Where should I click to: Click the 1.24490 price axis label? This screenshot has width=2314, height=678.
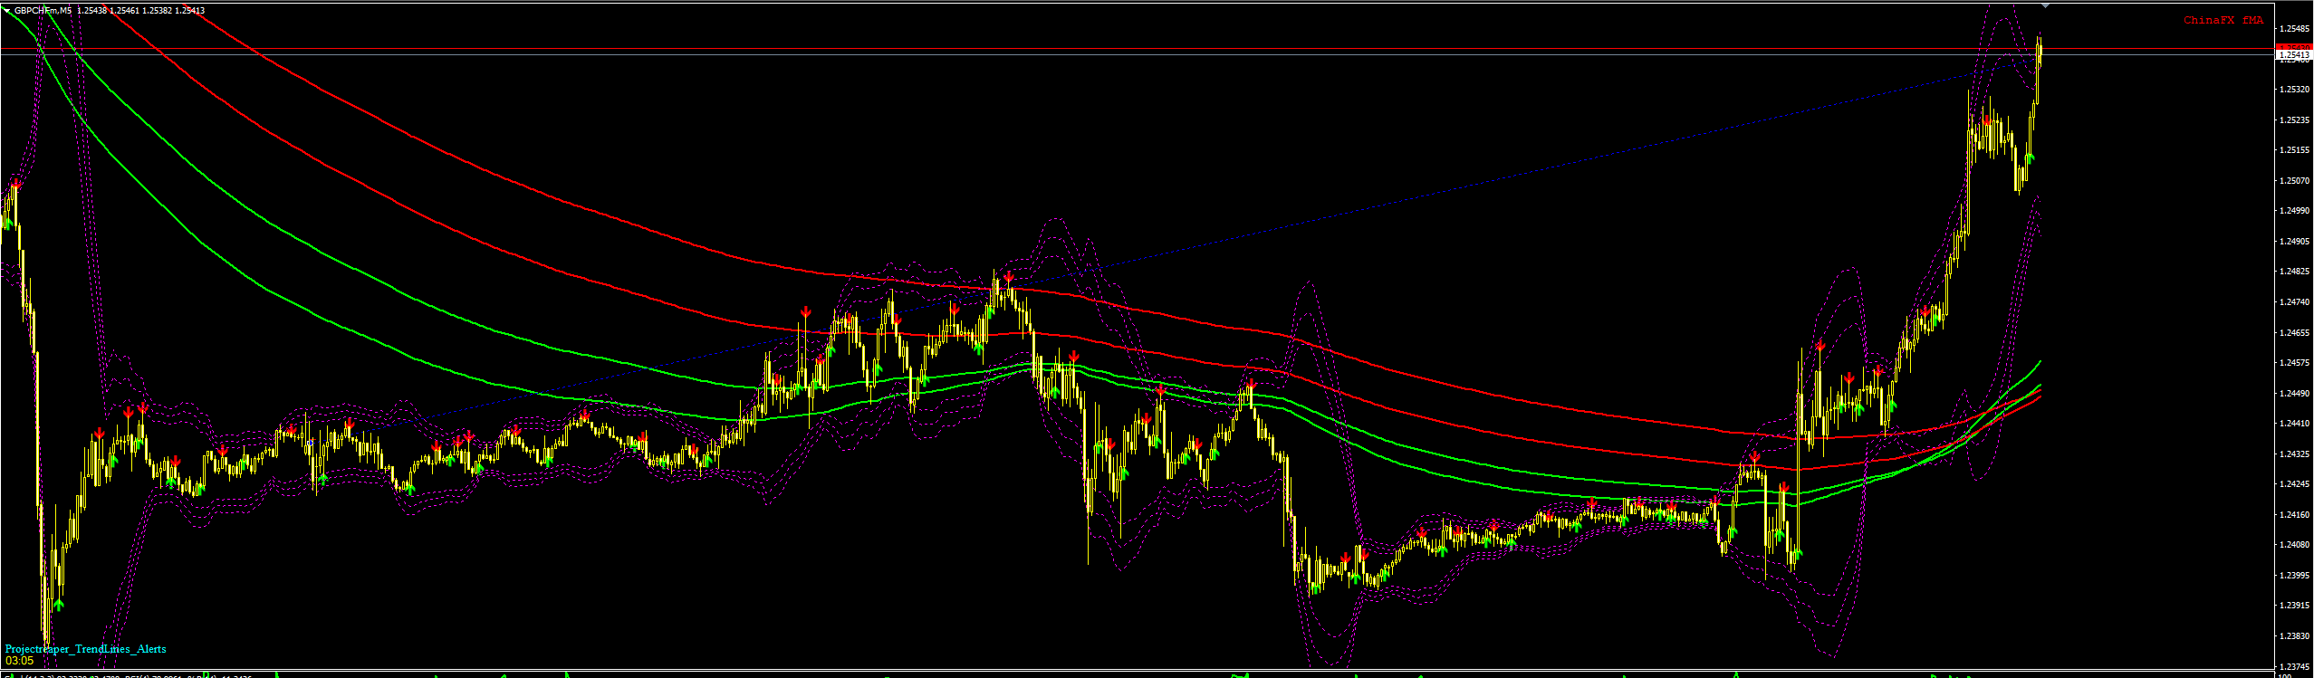coord(2293,394)
